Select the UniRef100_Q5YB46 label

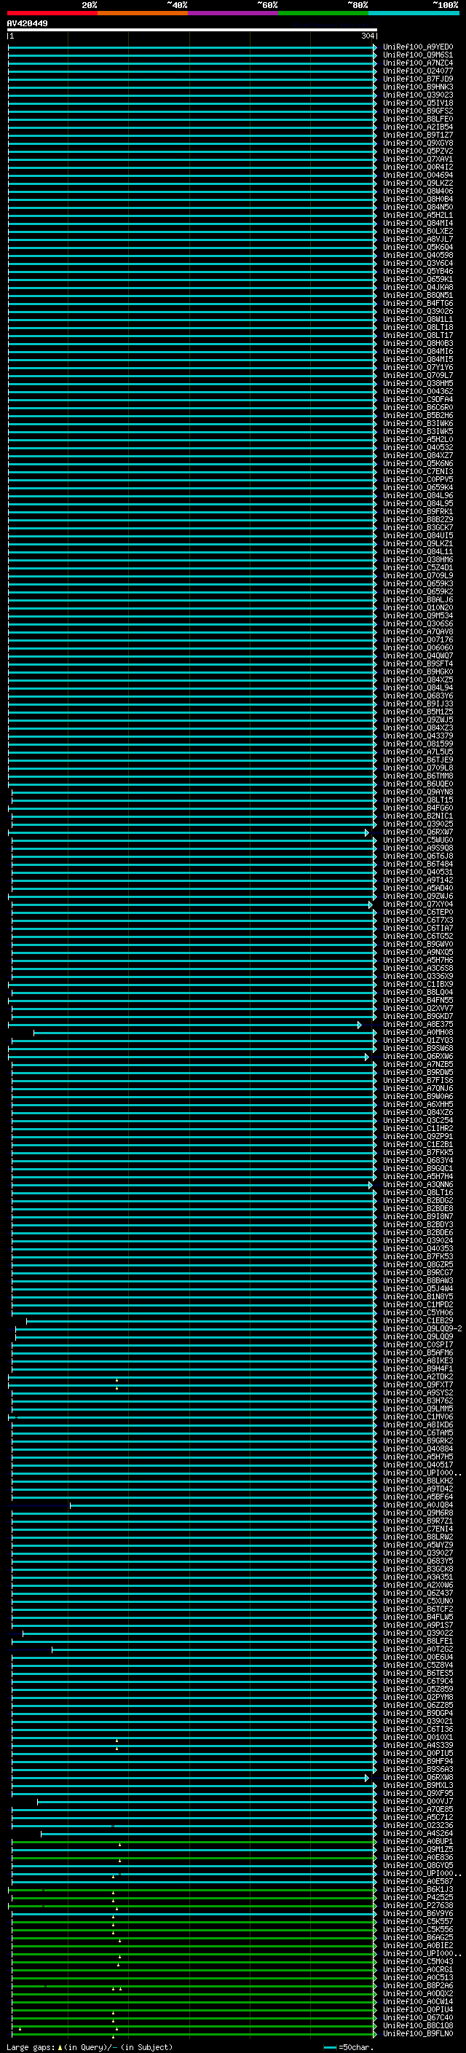tap(417, 271)
